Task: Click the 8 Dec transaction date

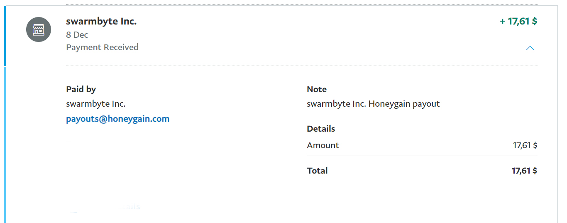Action: 77,35
